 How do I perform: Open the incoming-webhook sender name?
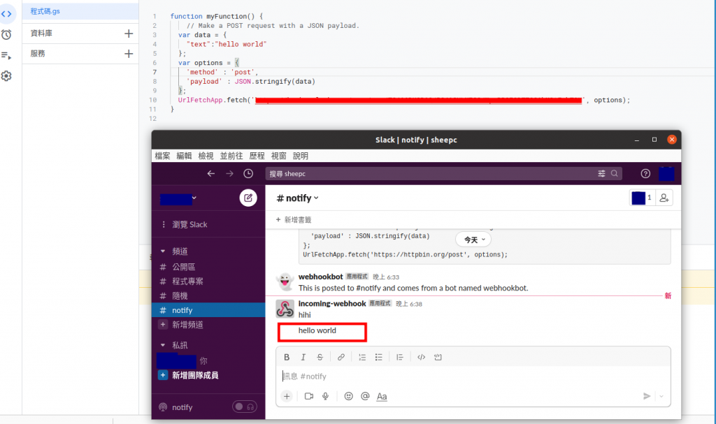[332, 304]
